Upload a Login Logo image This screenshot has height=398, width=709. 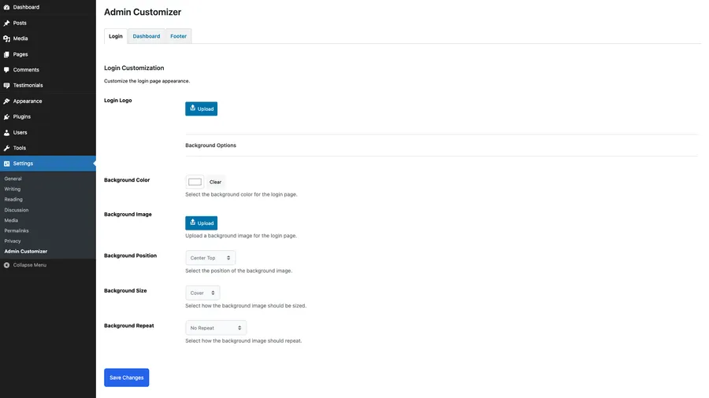pyautogui.click(x=201, y=109)
